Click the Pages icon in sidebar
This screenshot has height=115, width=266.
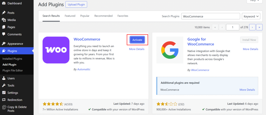click(x=4, y=27)
